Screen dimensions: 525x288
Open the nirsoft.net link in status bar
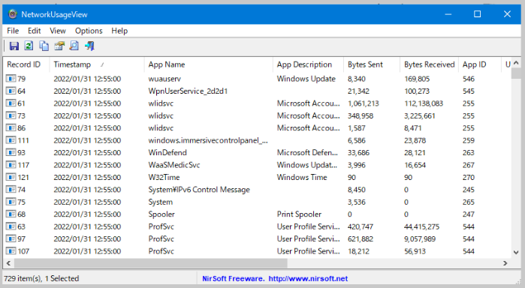(x=308, y=278)
